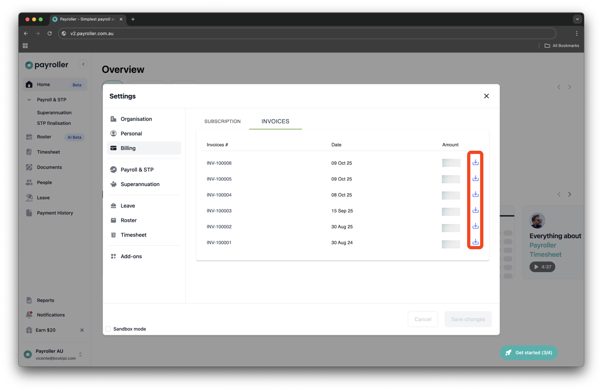The image size is (603, 391).
Task: Open the People section
Action: [x=44, y=182]
